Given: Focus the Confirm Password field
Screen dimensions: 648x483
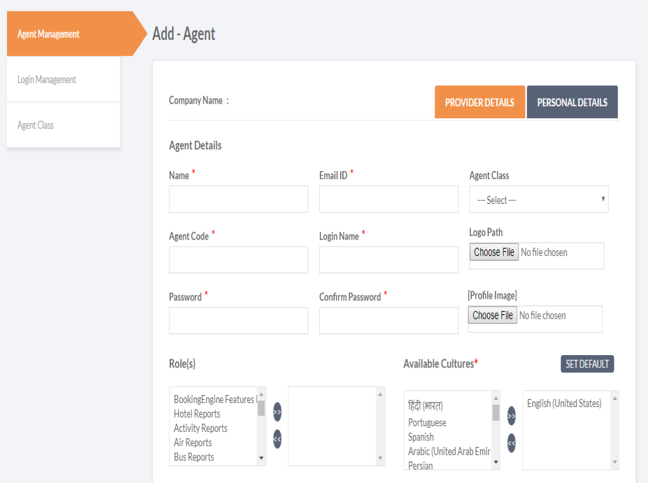Looking at the screenshot, I should (x=389, y=321).
